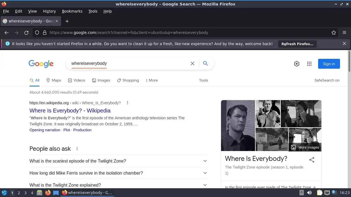351x197 pixels.
Task: Bookmark this page with the star icon
Action: pos(334,33)
